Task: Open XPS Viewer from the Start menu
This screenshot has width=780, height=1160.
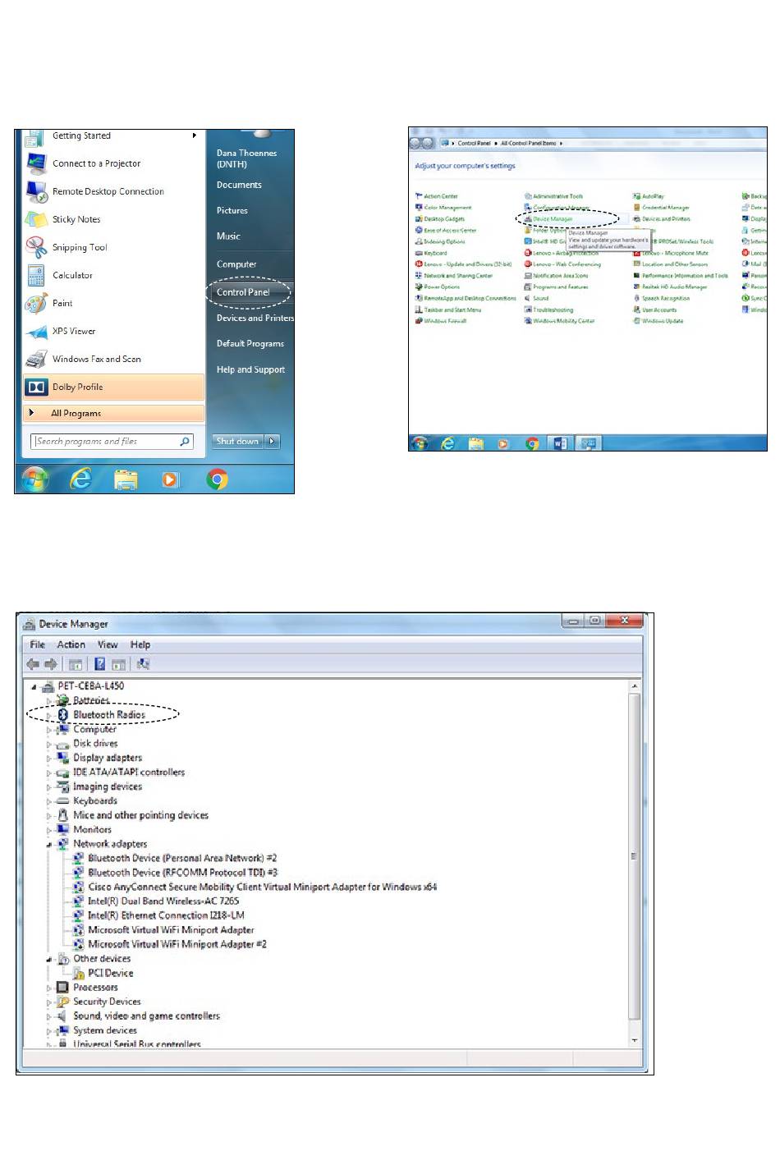Action: coord(74,331)
